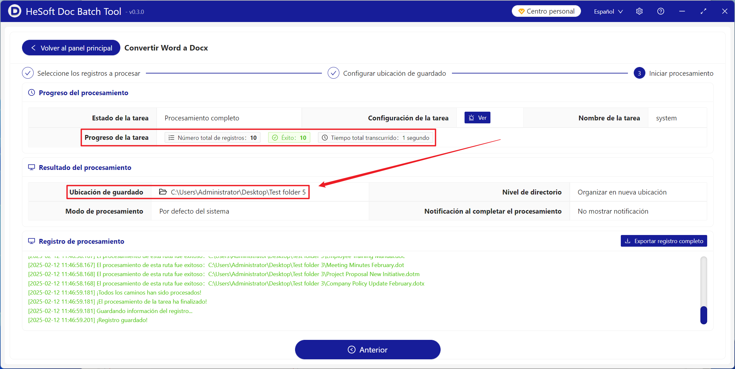Viewport: 735px width, 369px height.
Task: Click the Éxito: 10 badge
Action: tap(289, 138)
